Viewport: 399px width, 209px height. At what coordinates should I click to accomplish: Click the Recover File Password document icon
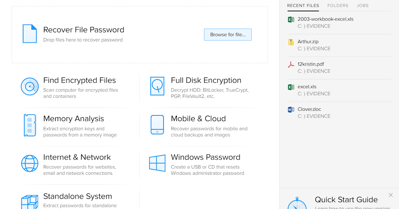click(x=30, y=34)
